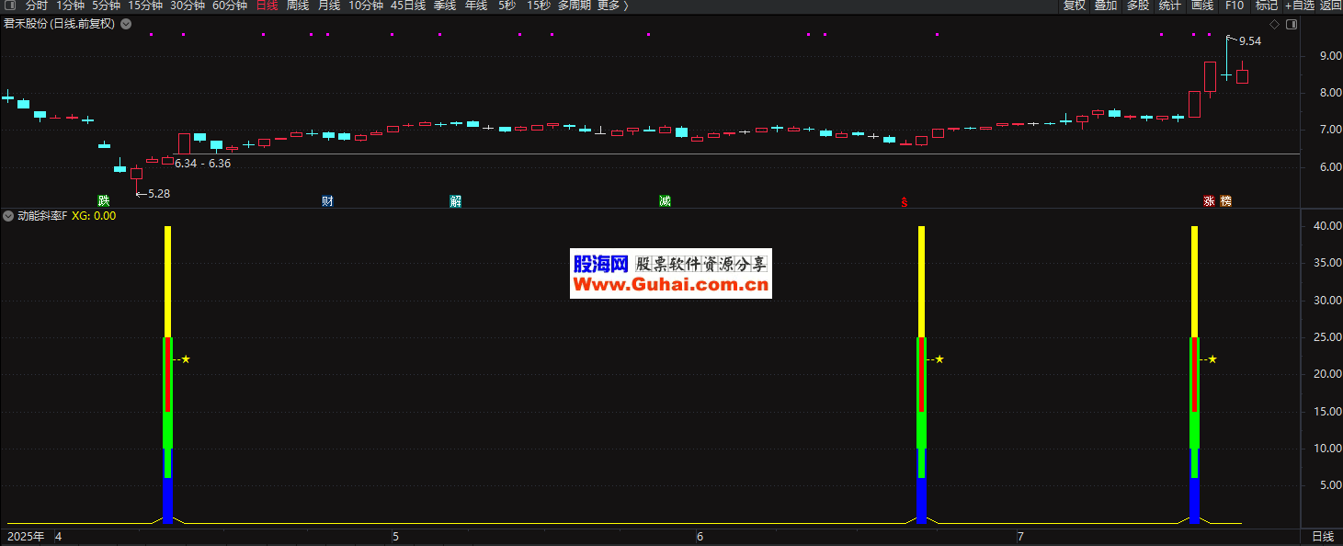Click the 2025年 date axis label
Viewport: 1343px width, 546px height.
(25, 536)
